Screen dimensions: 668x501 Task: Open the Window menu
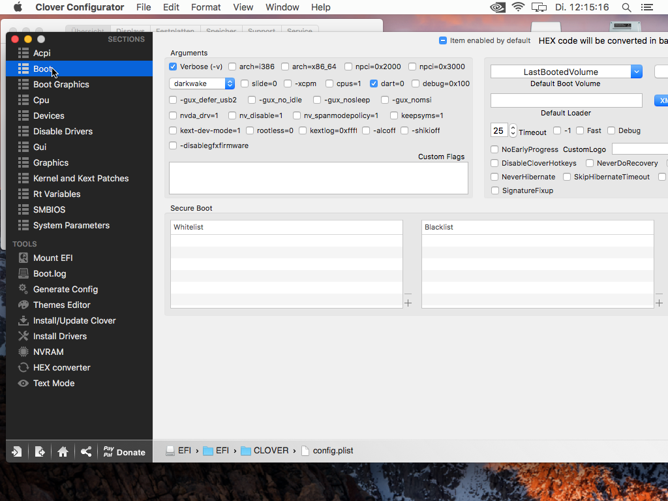[282, 7]
